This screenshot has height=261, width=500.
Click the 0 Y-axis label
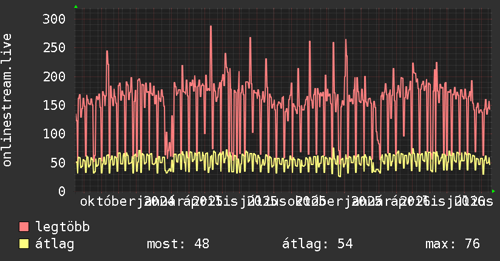tap(62, 191)
